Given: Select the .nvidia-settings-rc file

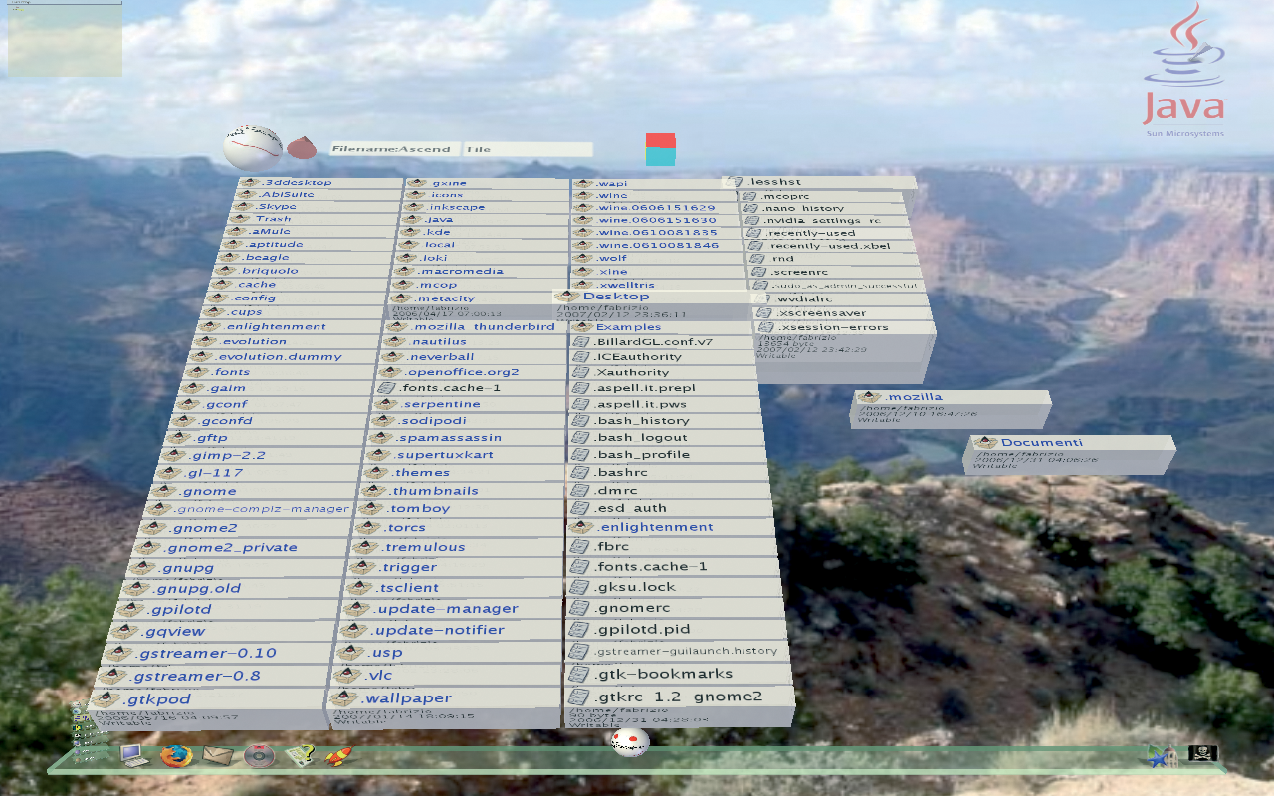Looking at the screenshot, I should pyautogui.click(x=825, y=220).
